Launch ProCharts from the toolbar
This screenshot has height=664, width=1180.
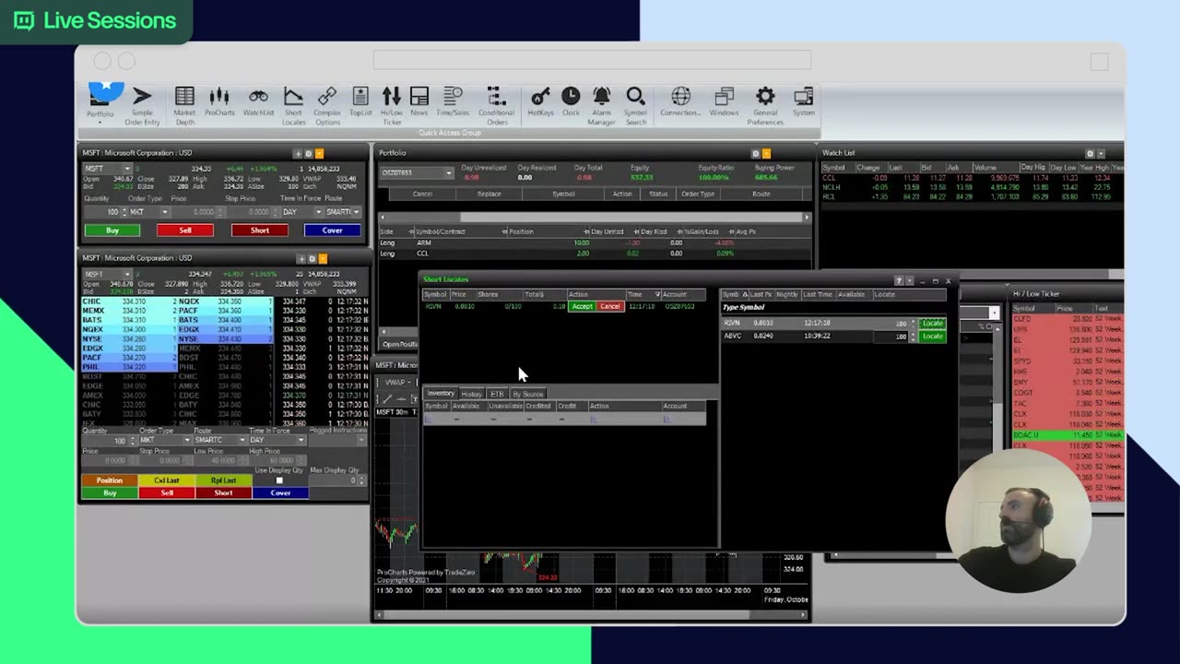tap(219, 101)
